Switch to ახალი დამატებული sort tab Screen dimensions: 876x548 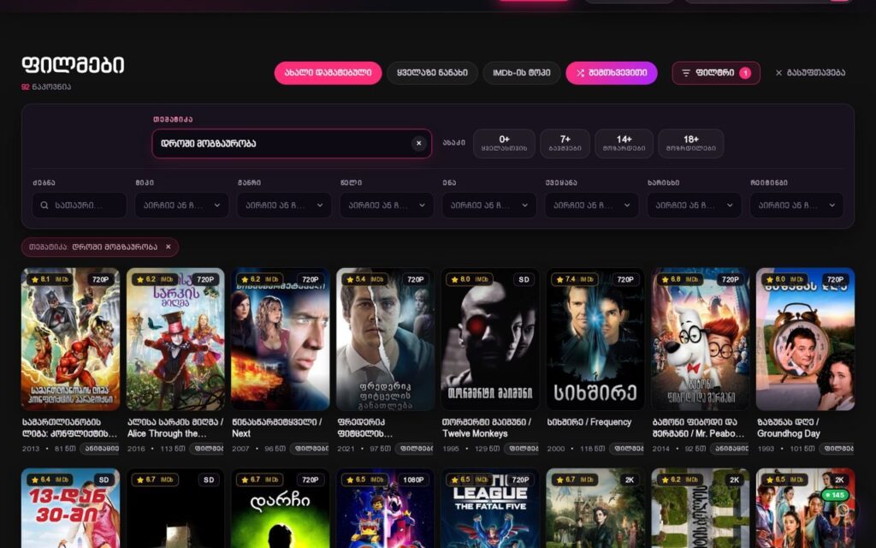[x=328, y=73]
